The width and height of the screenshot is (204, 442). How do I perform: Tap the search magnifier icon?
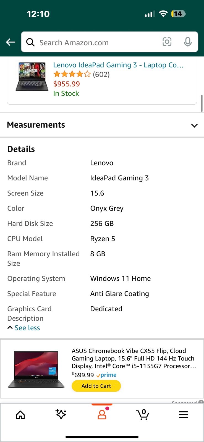point(30,42)
